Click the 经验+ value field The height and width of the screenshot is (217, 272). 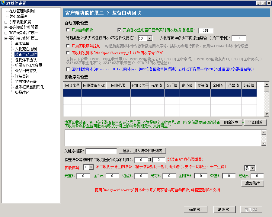pyautogui.click(x=257, y=176)
